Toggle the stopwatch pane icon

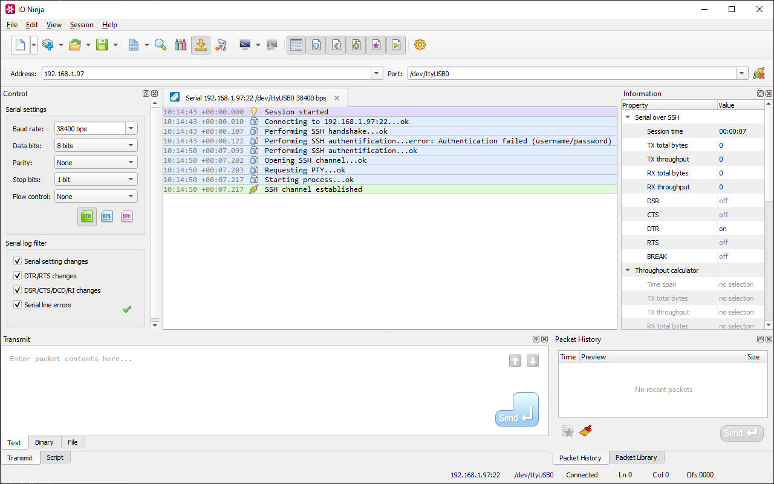click(356, 45)
